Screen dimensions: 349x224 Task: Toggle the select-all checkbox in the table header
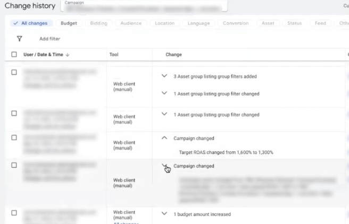[x=14, y=55]
